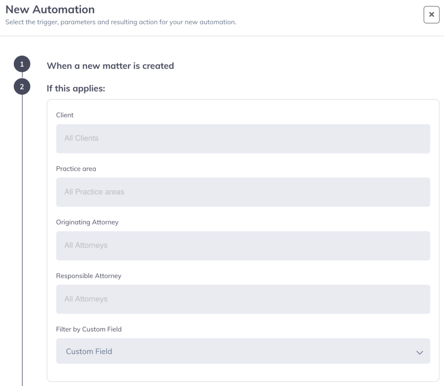
Task: Click the Custom Field placeholder text
Action: click(x=89, y=351)
